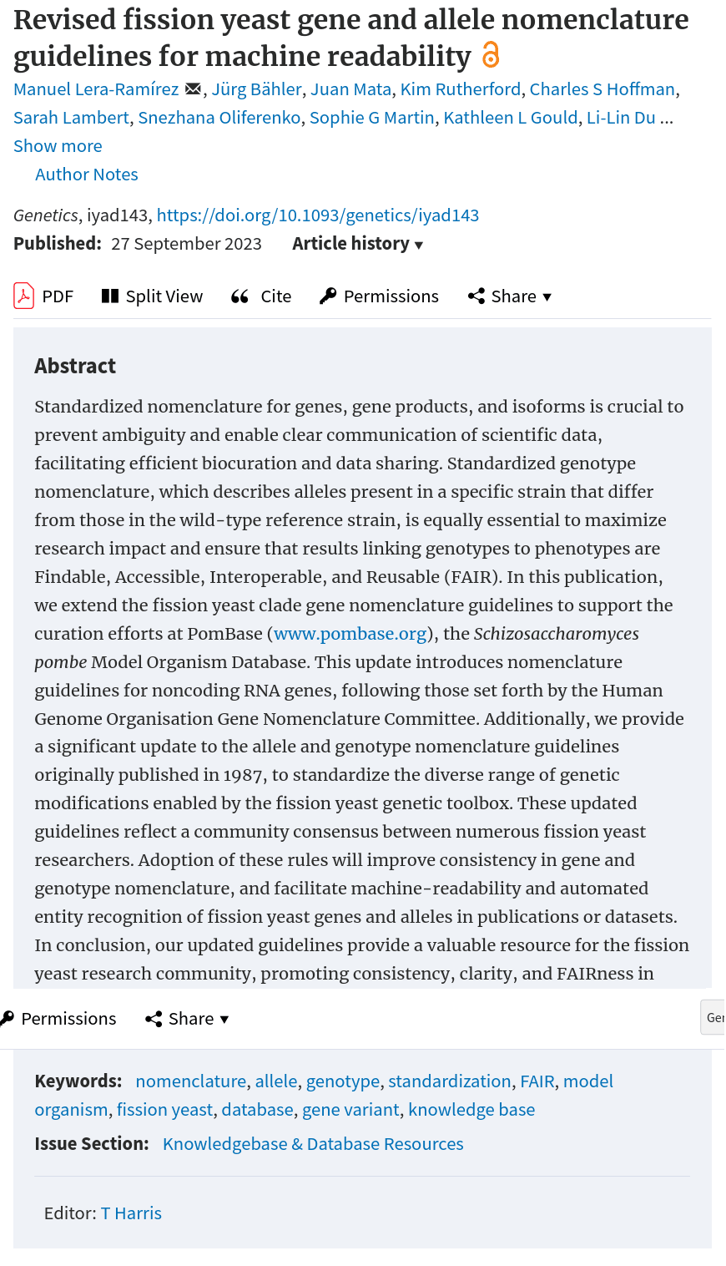726x1266 pixels.
Task: Click editor T Harris link
Action: 131,1213
